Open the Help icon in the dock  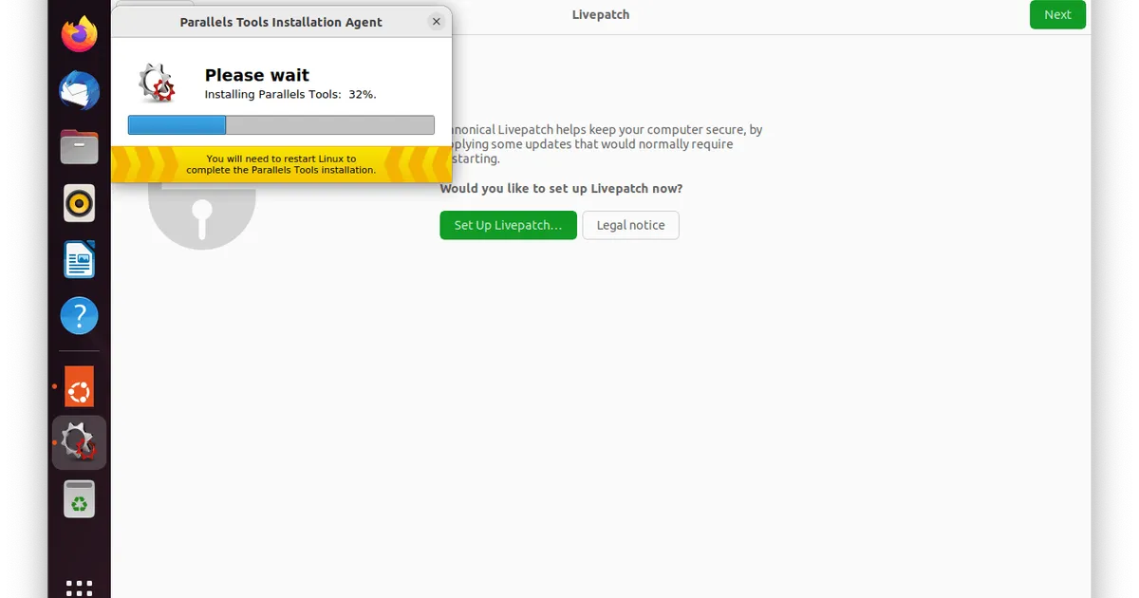coord(80,315)
